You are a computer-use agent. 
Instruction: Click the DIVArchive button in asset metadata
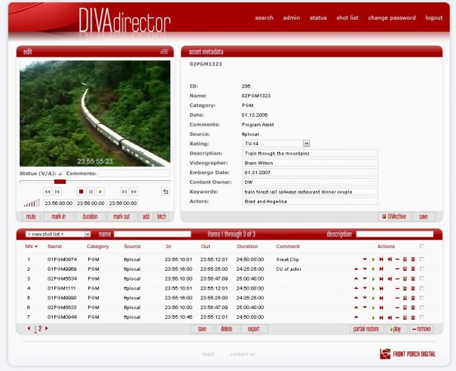(394, 216)
